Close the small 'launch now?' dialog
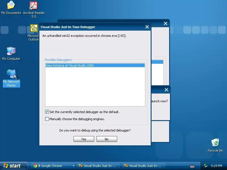 pyautogui.click(x=166, y=90)
